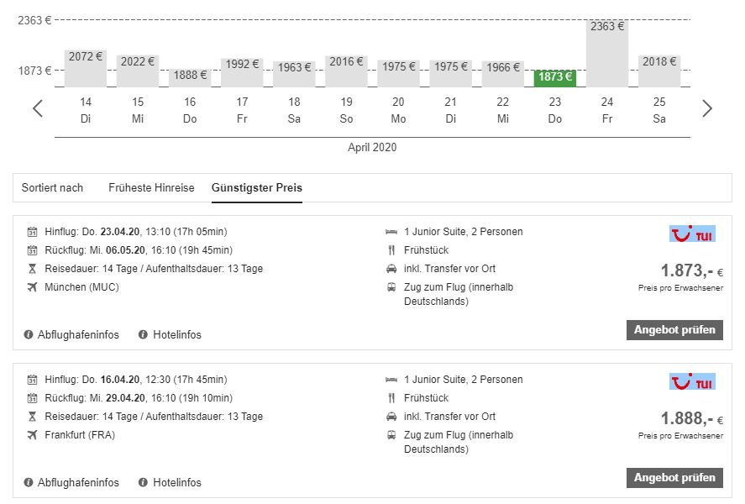The image size is (745, 504).
Task: Click the info icon beside first Hotelinfos
Action: [x=144, y=334]
